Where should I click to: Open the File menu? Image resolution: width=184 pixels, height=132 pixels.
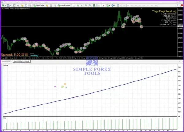(5, 2)
